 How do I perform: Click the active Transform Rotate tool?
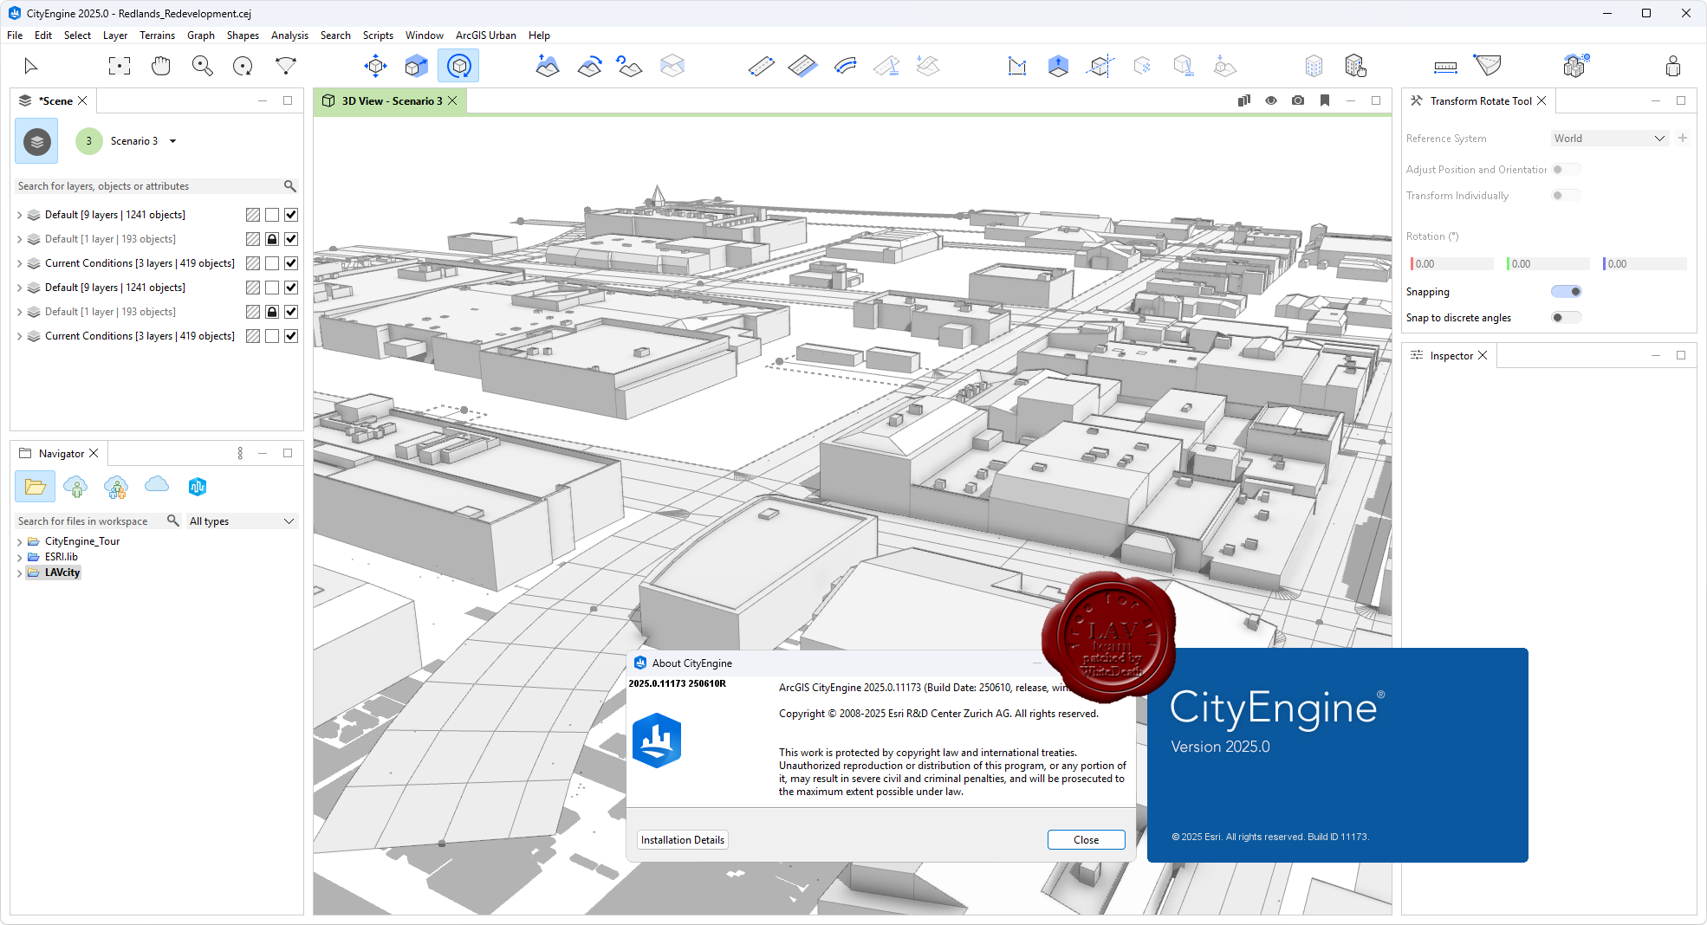[458, 66]
